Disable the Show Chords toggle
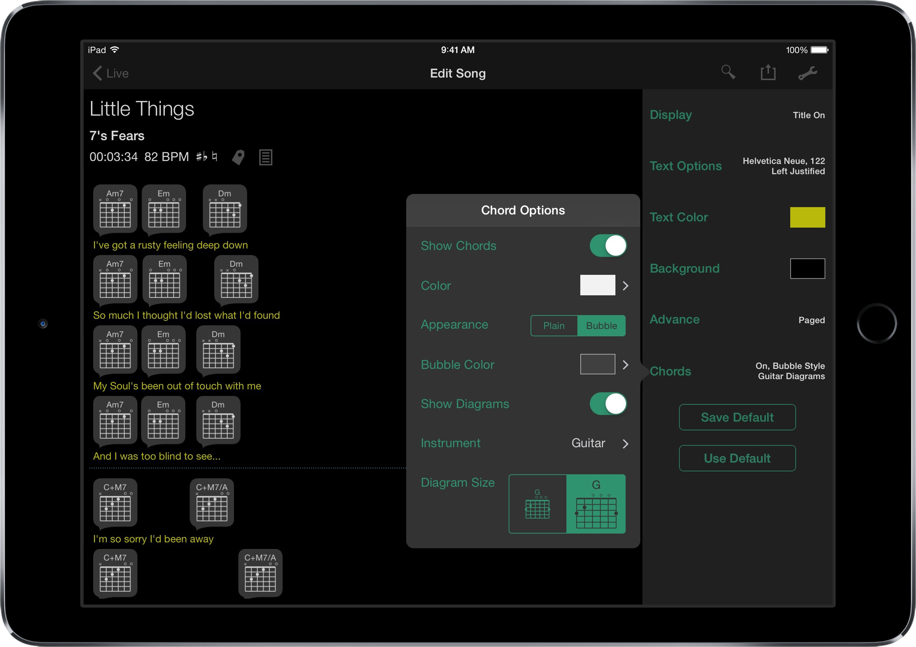 (608, 246)
